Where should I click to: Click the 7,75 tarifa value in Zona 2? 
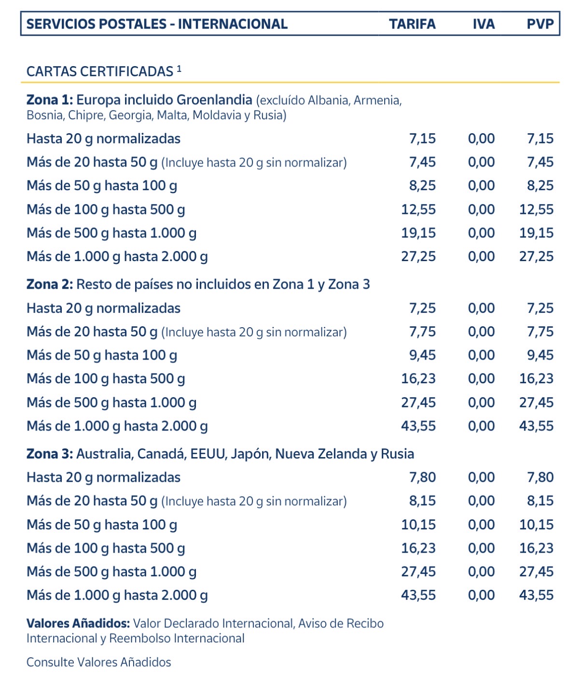(x=422, y=332)
